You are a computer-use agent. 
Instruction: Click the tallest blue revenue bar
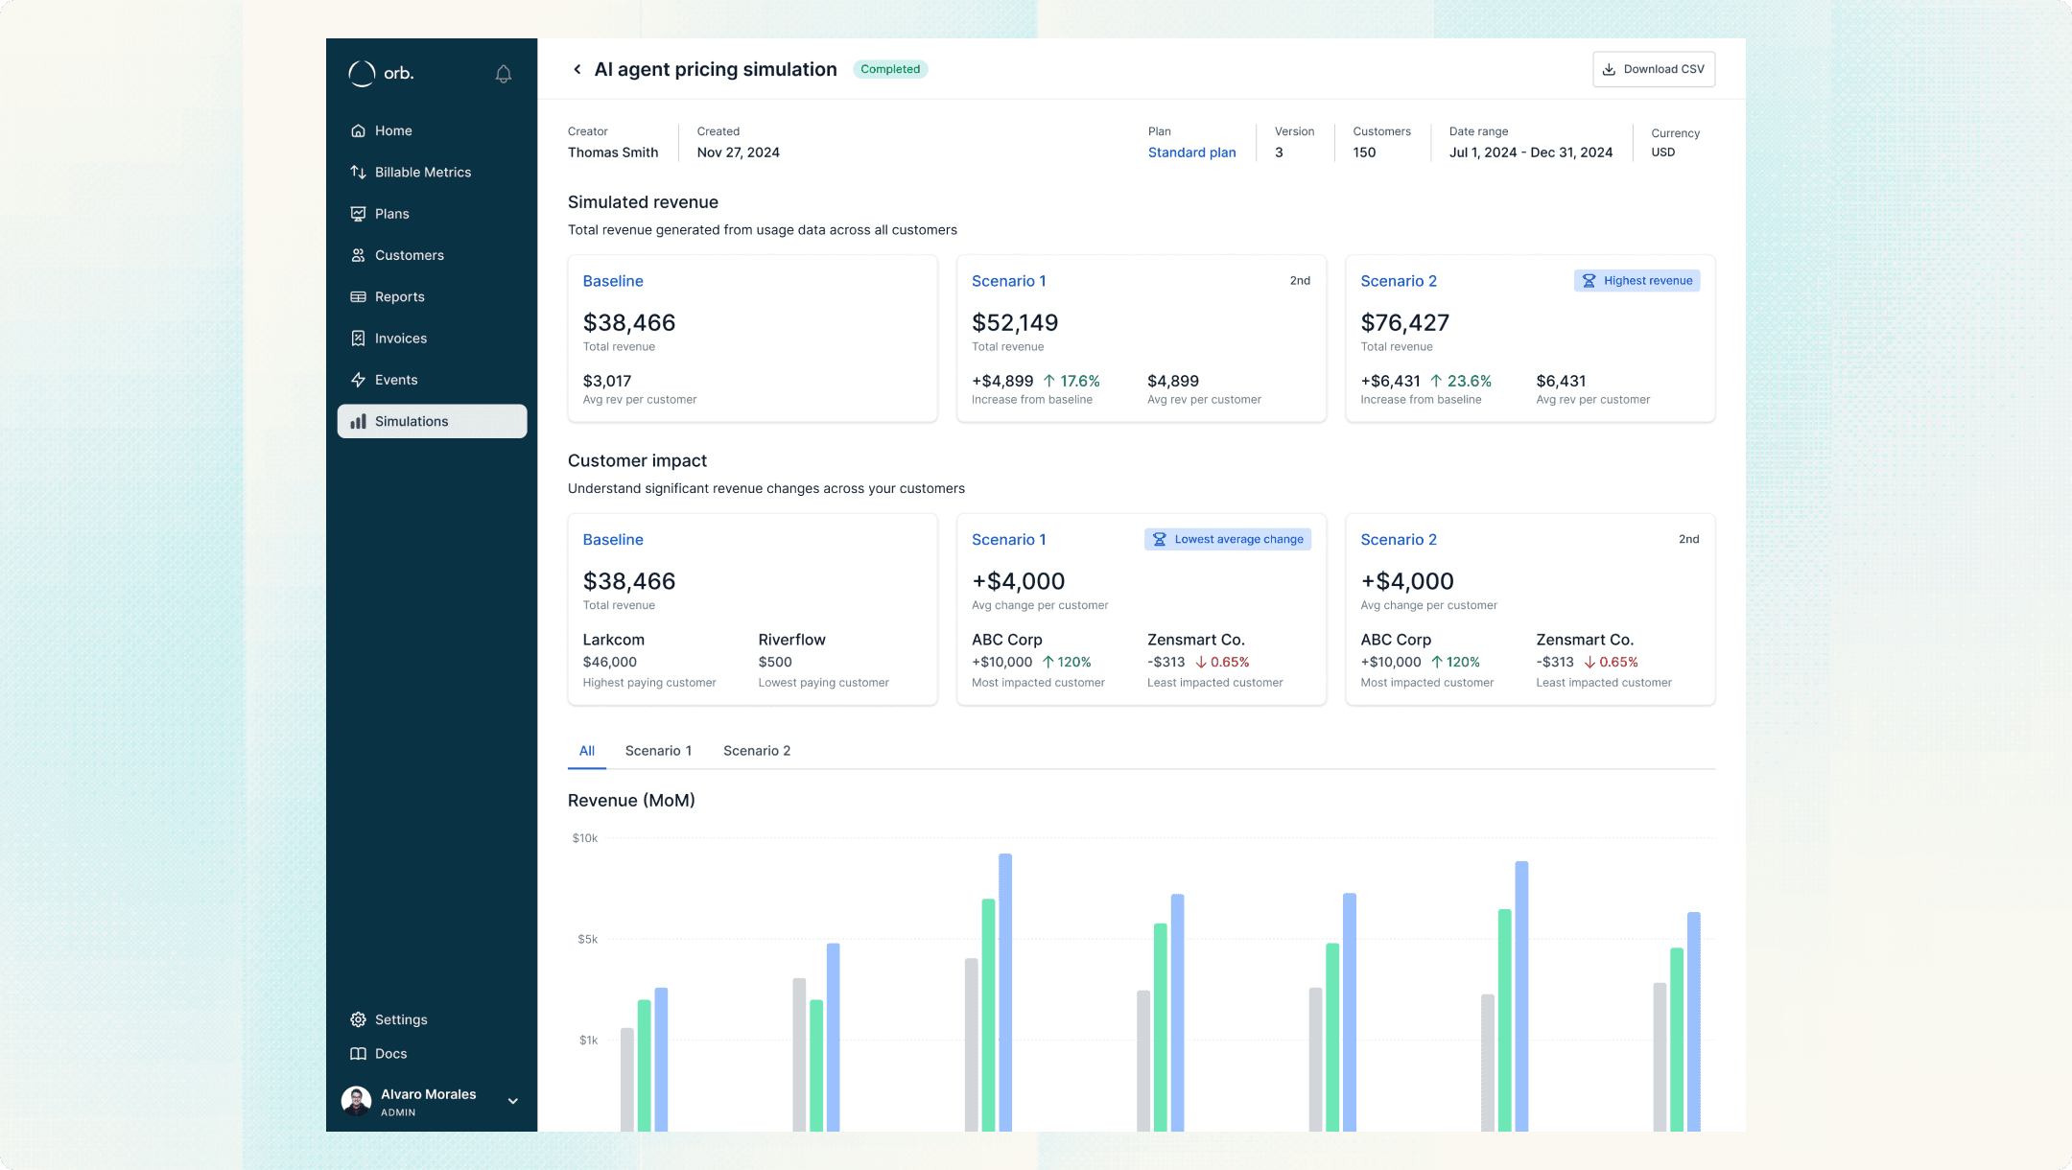[x=1005, y=988]
